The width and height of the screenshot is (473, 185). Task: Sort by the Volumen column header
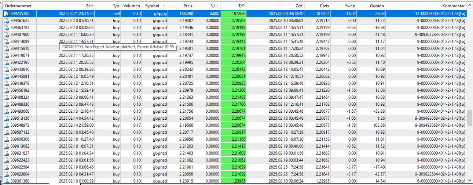coord(132,6)
